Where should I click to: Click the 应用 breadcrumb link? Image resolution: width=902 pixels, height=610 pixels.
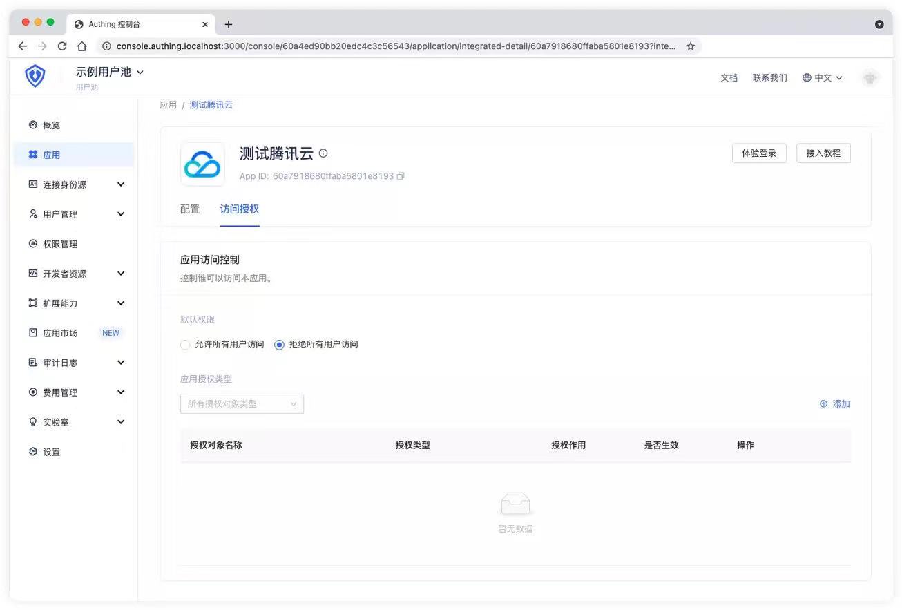click(x=168, y=105)
